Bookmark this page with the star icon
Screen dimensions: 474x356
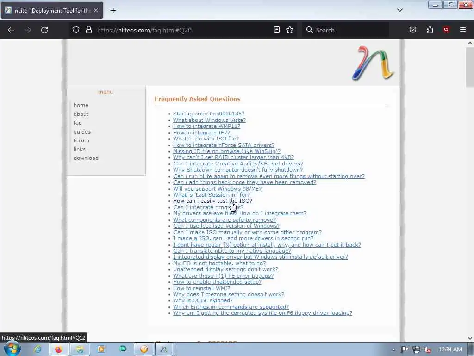[290, 30]
